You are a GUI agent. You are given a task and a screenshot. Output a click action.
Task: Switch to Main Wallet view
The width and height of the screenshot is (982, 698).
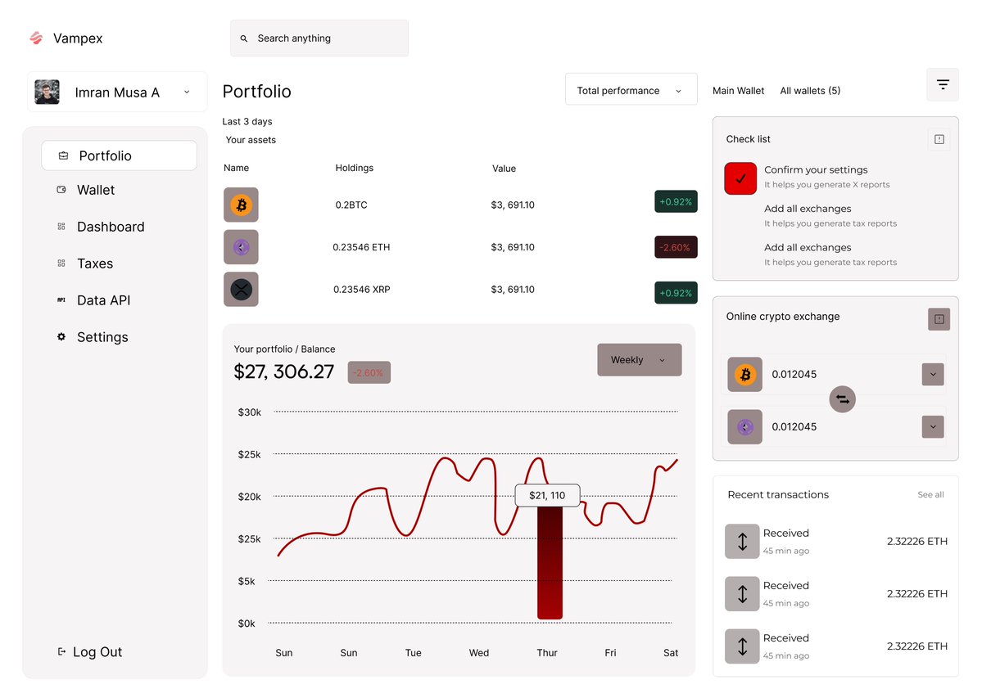tap(738, 90)
